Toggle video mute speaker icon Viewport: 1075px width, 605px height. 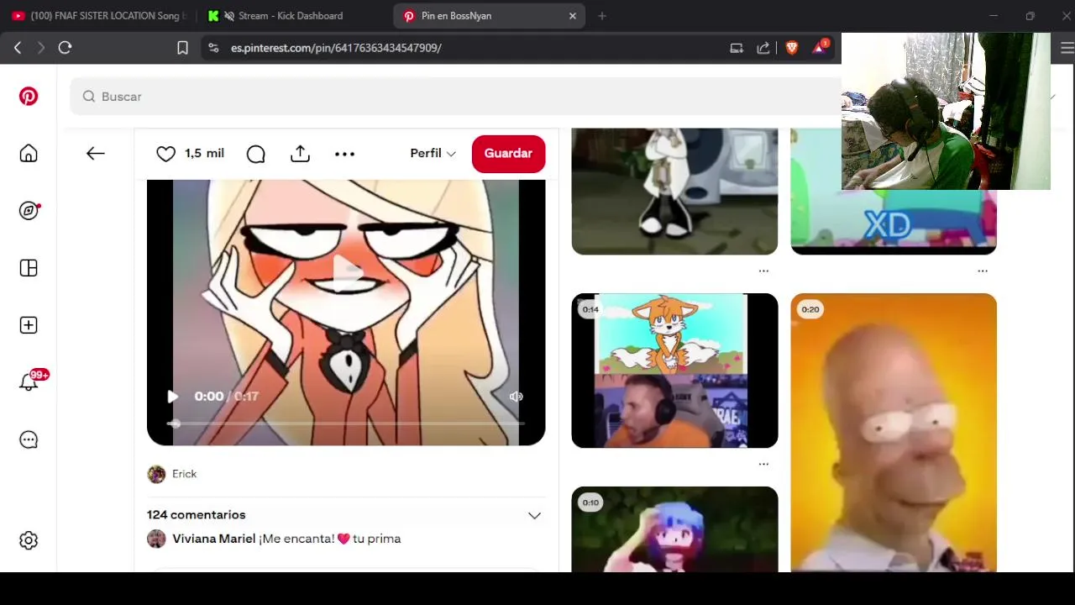pyautogui.click(x=516, y=397)
